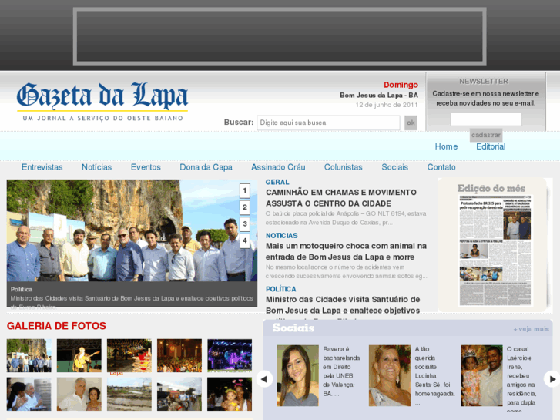Open the POLÍTICA category link
The width and height of the screenshot is (560, 420).
pyautogui.click(x=280, y=289)
